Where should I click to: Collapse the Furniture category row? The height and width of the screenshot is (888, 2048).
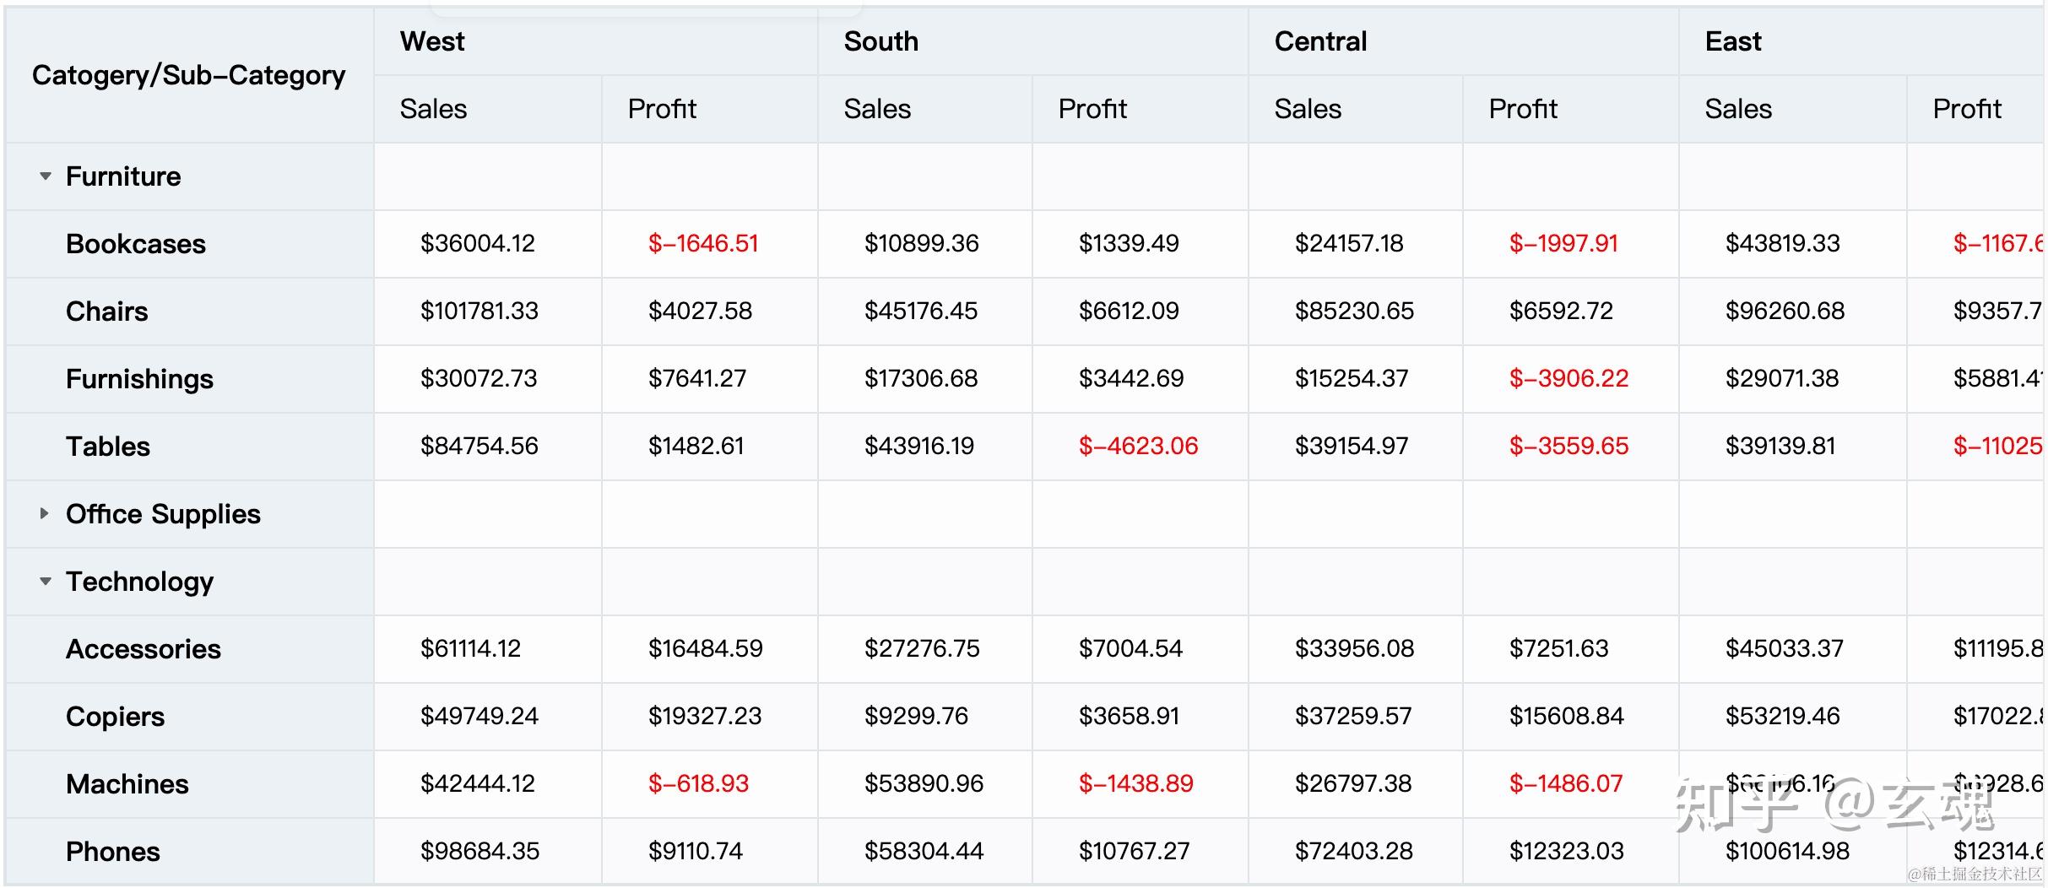point(46,176)
